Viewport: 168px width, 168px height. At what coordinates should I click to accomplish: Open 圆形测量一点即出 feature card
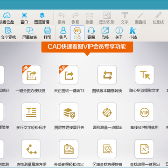[107, 112]
